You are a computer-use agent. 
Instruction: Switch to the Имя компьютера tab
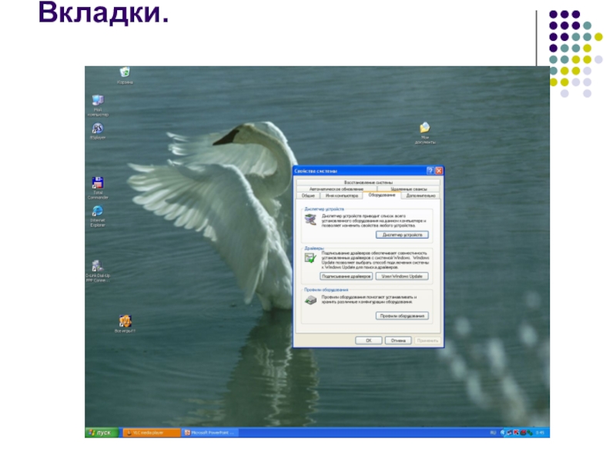click(341, 196)
